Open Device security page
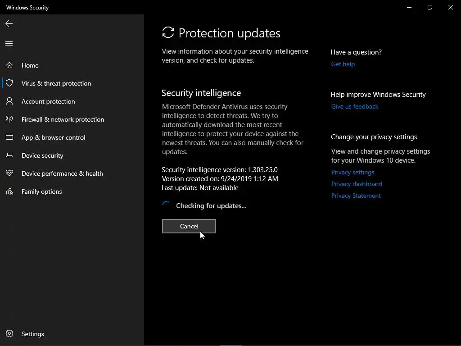 42,155
